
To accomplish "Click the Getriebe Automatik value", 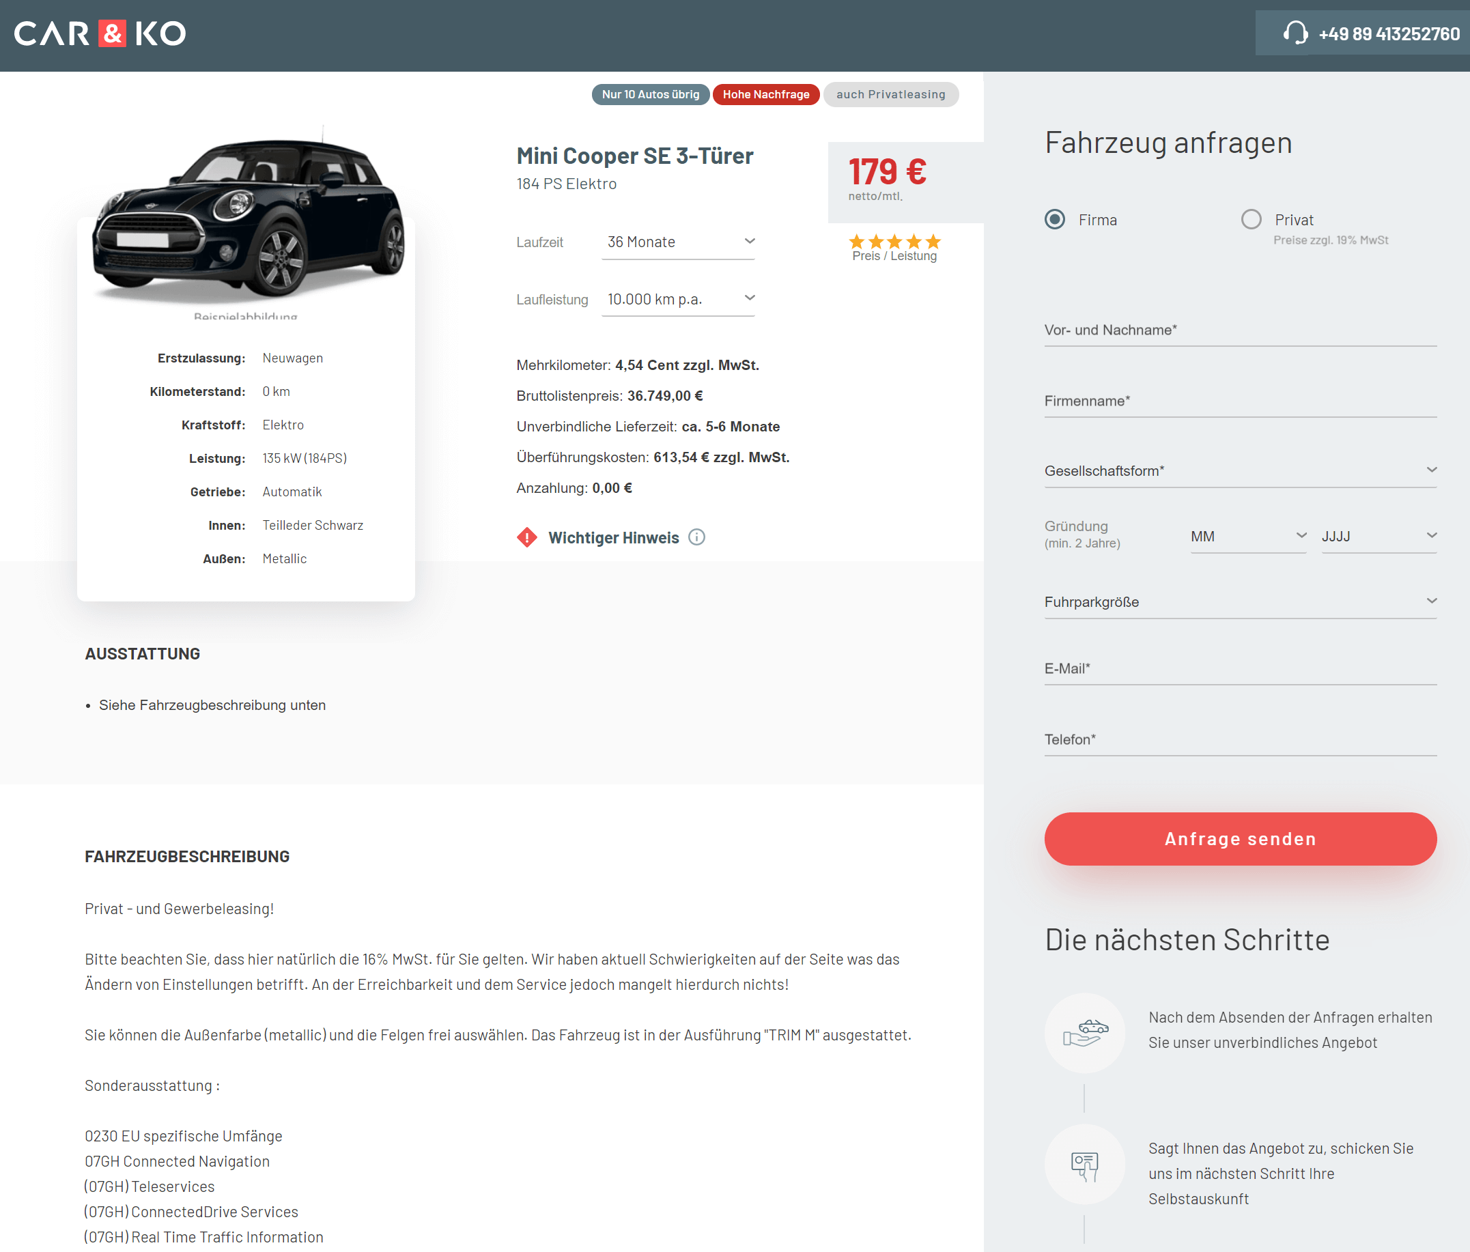I will click(x=292, y=492).
